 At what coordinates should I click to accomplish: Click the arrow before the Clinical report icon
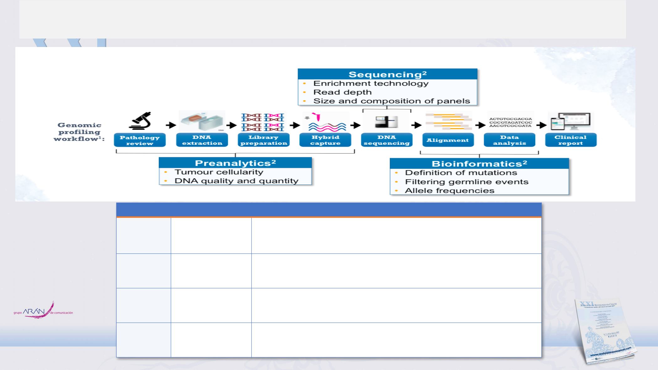point(541,125)
